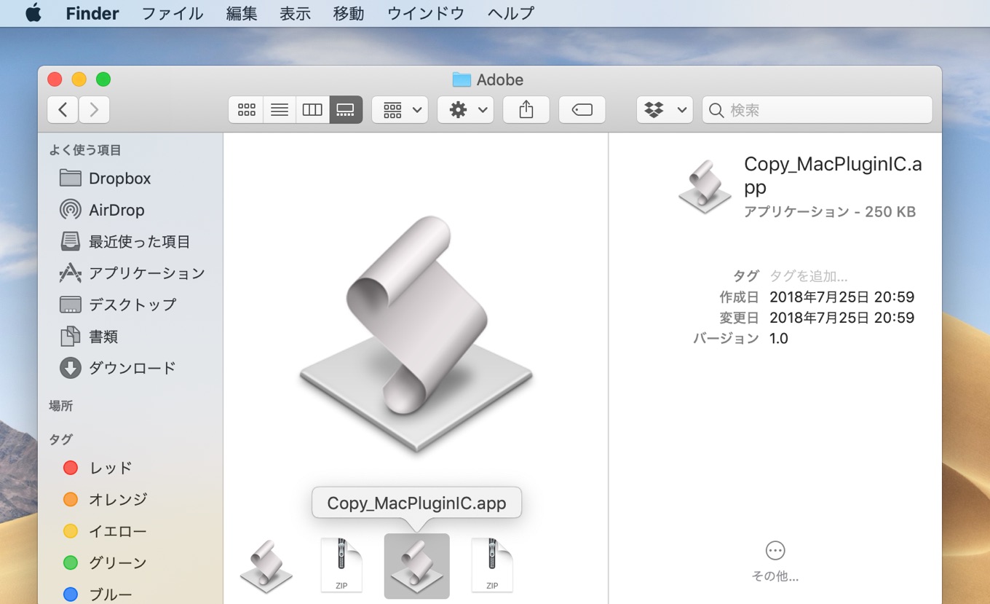990x604 pixels.
Task: Open ダウンロード in the sidebar
Action: [x=118, y=368]
